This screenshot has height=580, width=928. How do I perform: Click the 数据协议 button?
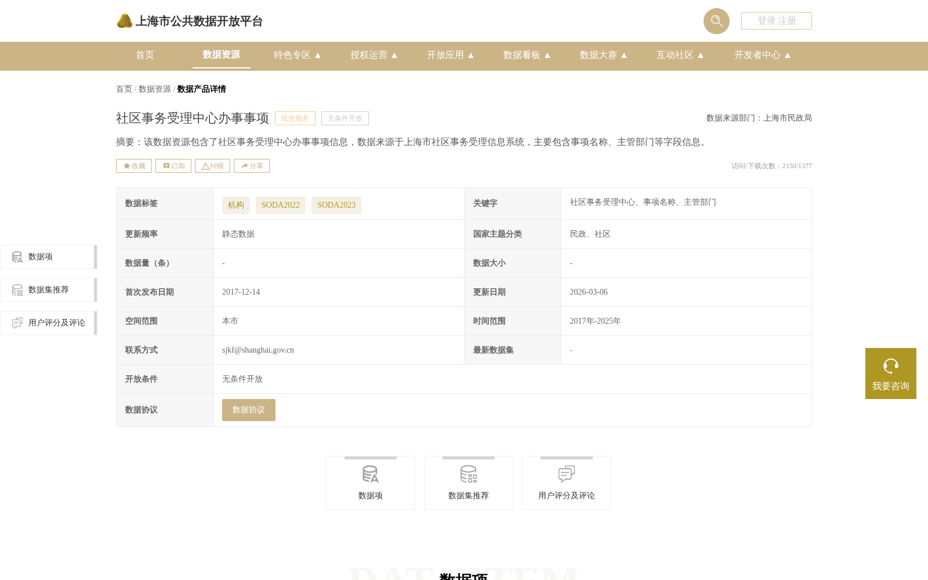pos(249,410)
